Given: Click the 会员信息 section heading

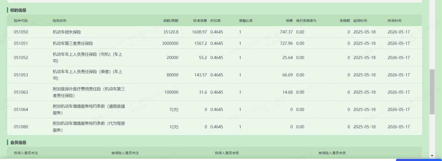Looking at the screenshot, I should 18,143.
